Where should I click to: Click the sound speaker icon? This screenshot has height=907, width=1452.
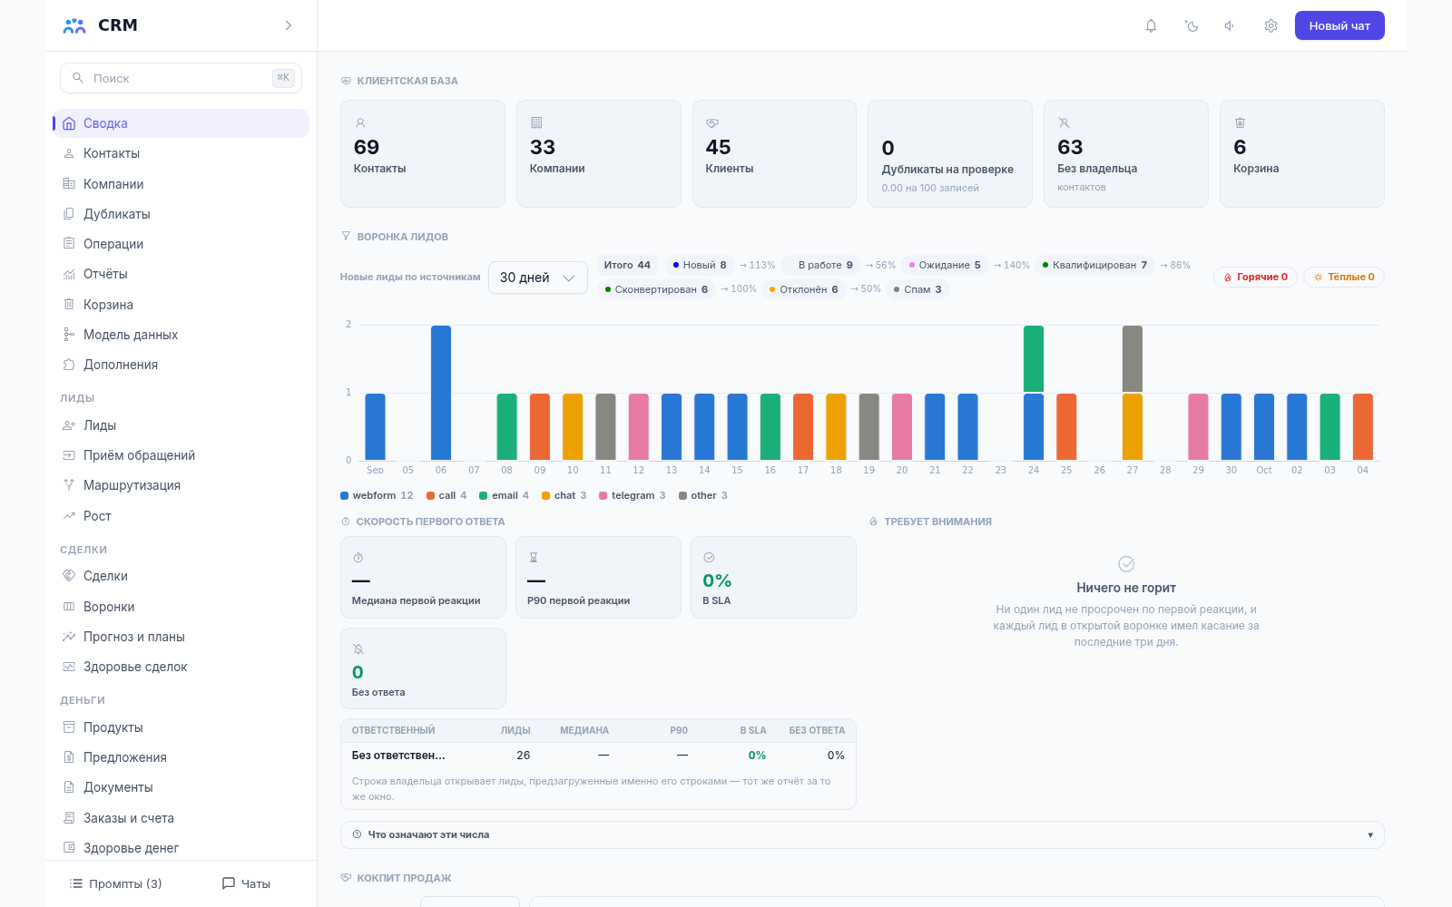click(1230, 25)
